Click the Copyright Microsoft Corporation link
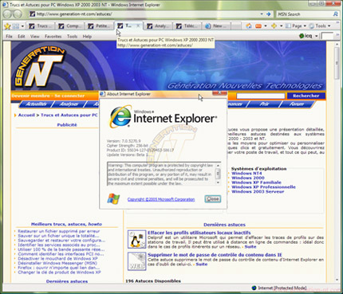Screen dimensions: 343x294 coord(161,199)
